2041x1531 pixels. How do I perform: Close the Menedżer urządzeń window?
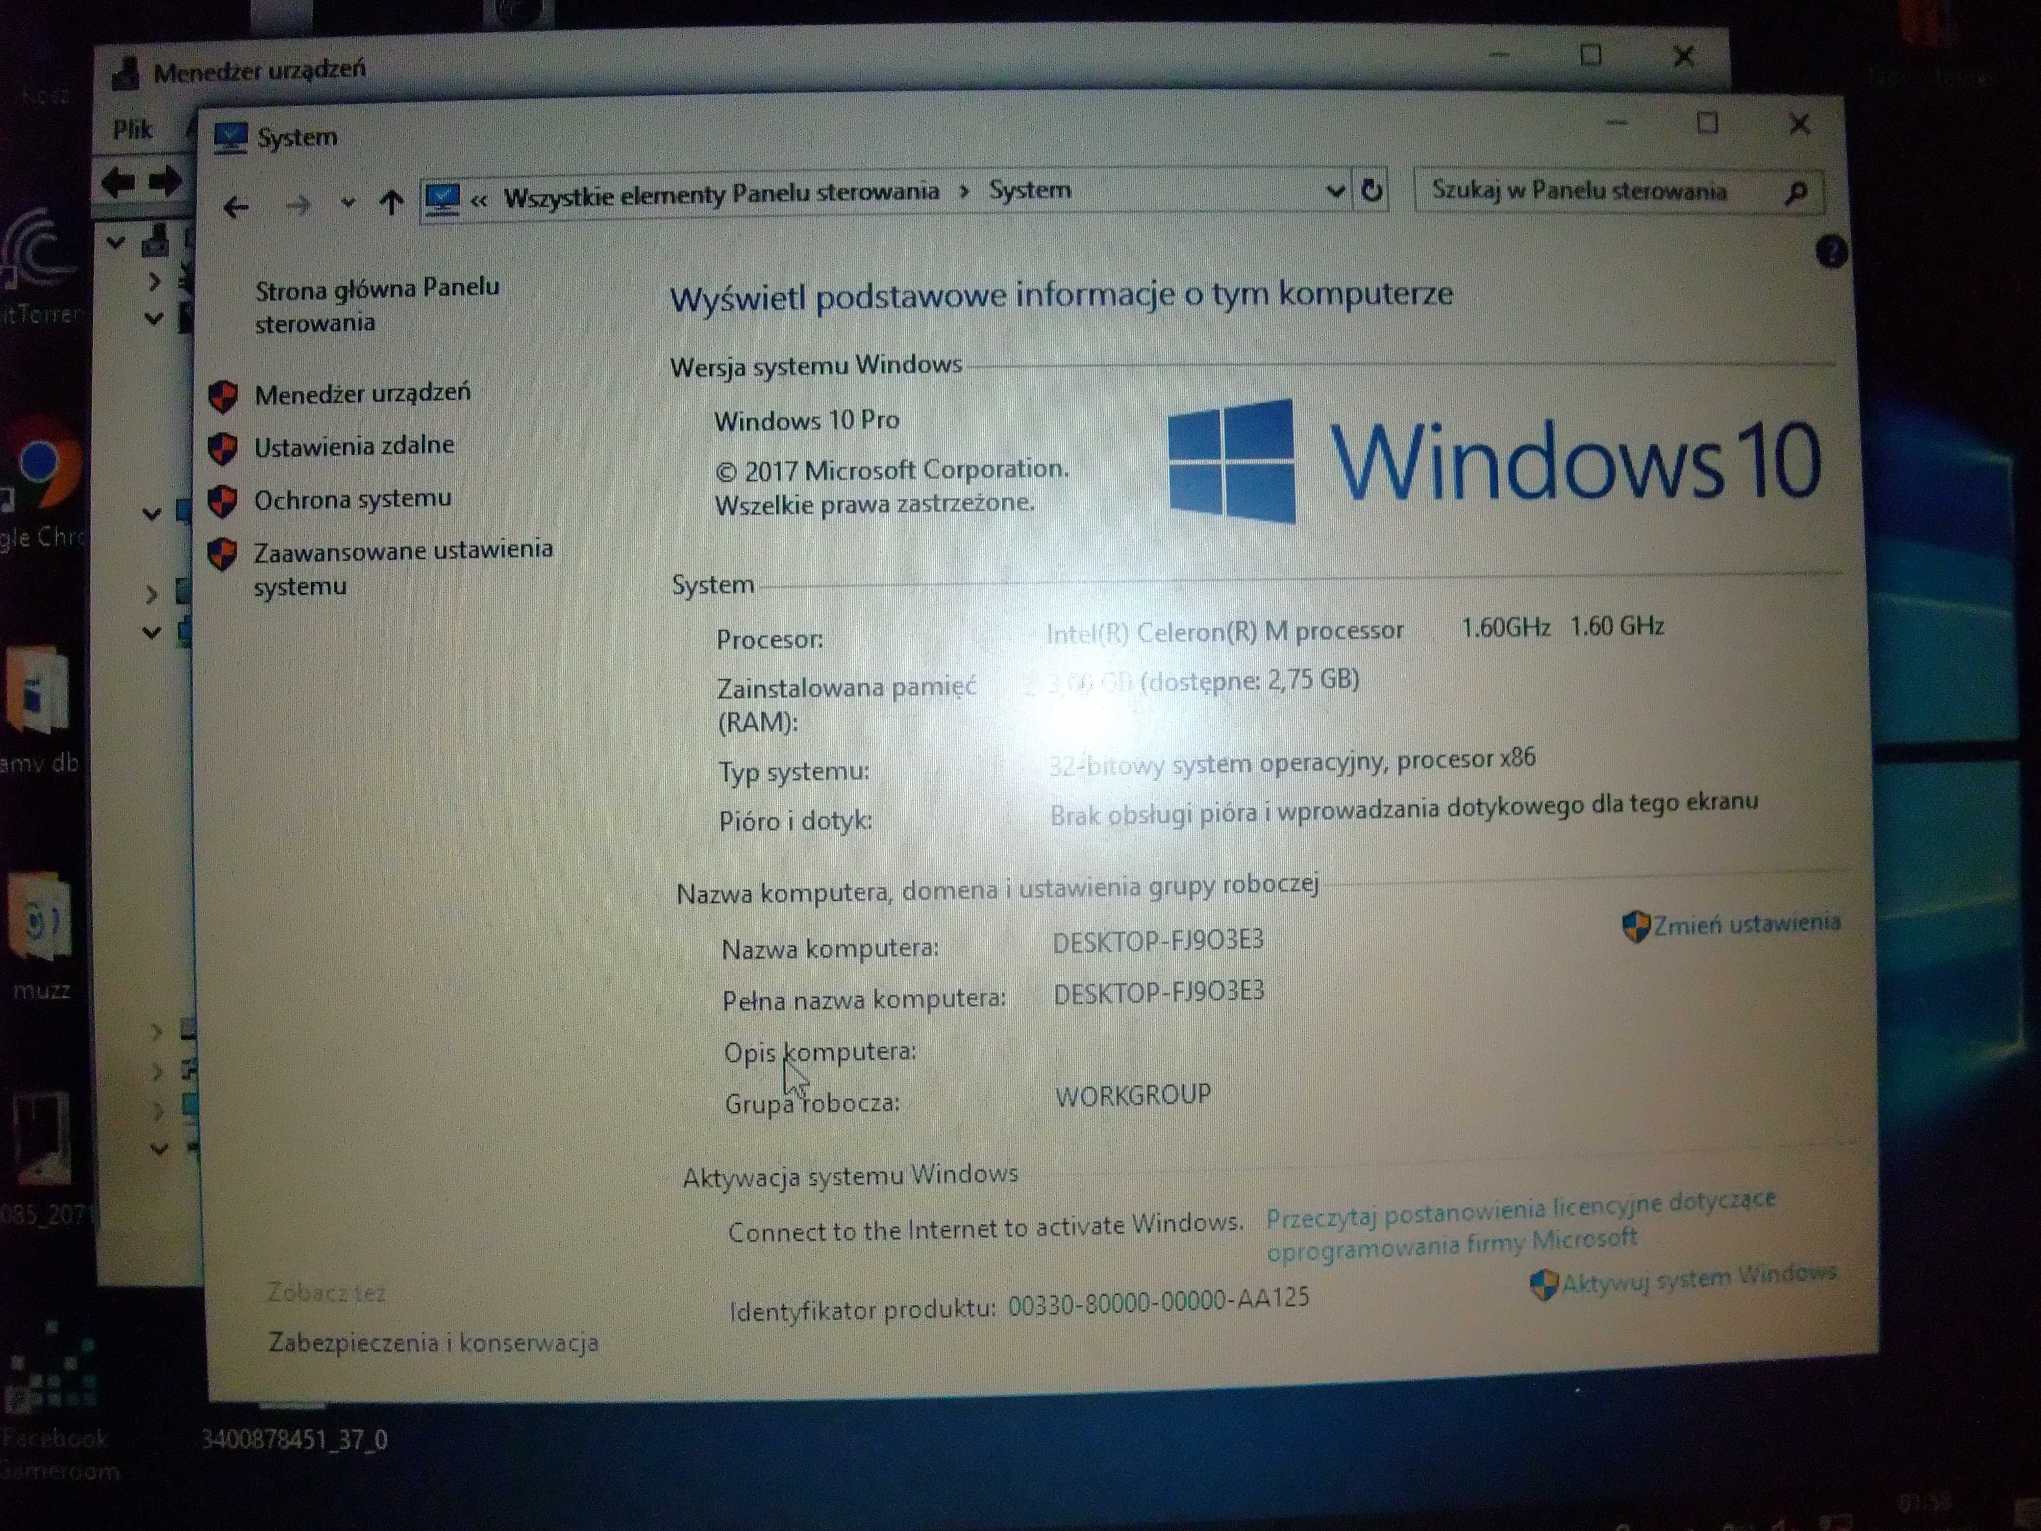click(1683, 57)
